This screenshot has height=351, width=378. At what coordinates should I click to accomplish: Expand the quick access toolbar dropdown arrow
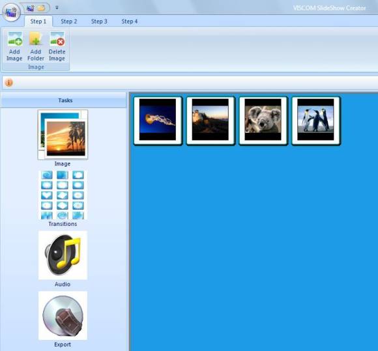[x=57, y=8]
